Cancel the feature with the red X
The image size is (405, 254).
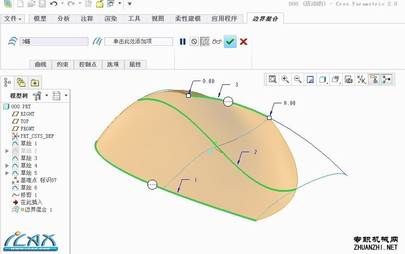244,41
